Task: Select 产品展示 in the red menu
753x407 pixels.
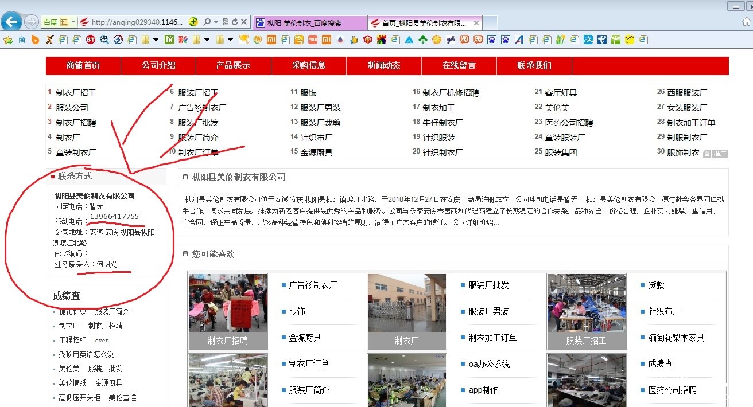Action: pos(234,65)
